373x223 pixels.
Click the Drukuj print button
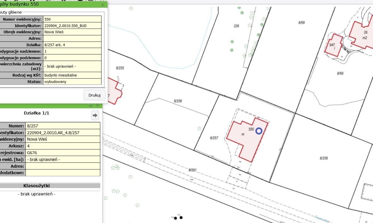pos(94,95)
